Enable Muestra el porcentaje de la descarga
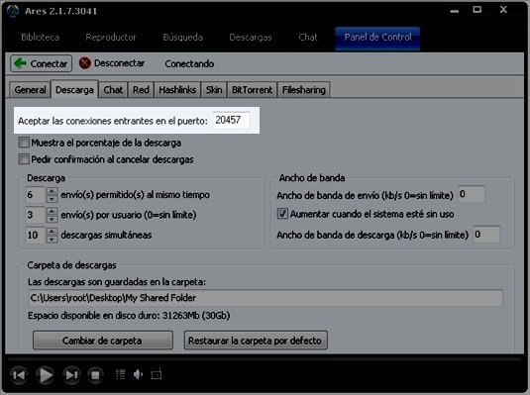Image resolution: width=530 pixels, height=395 pixels. 24,143
